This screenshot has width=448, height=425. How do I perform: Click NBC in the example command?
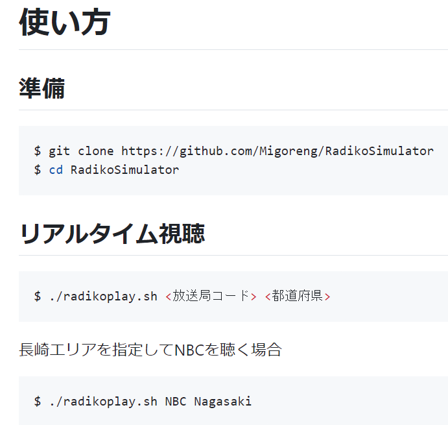(176, 401)
